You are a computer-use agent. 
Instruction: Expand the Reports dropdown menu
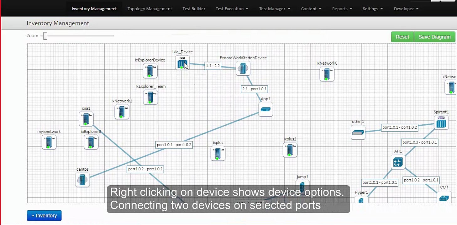(x=342, y=9)
